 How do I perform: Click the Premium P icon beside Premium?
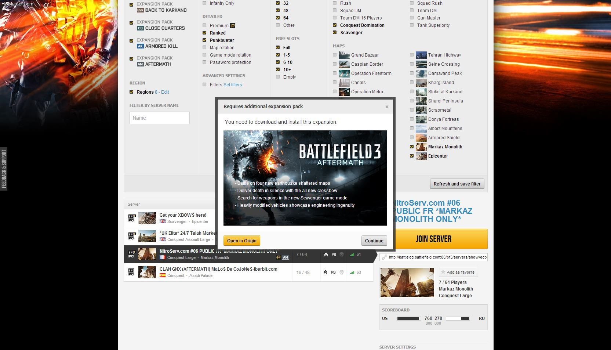coord(233,26)
